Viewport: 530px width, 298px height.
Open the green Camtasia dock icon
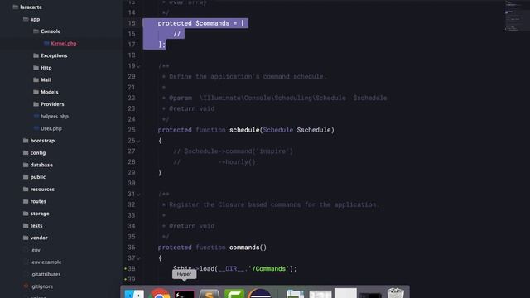pos(234,293)
